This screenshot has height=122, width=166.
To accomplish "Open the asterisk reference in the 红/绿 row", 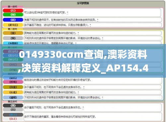I will coord(68,12).
